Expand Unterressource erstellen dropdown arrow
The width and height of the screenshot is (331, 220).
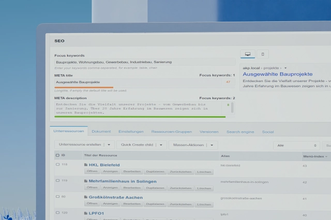point(109,145)
